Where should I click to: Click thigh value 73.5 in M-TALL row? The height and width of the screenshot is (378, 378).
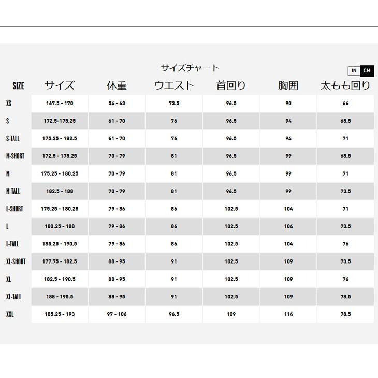345,191
